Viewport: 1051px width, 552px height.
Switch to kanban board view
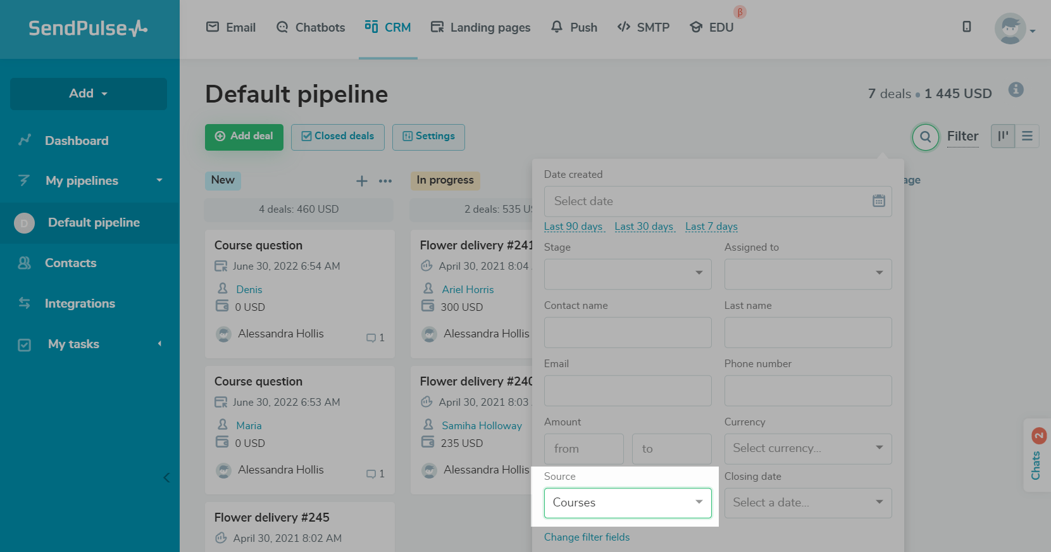1003,136
